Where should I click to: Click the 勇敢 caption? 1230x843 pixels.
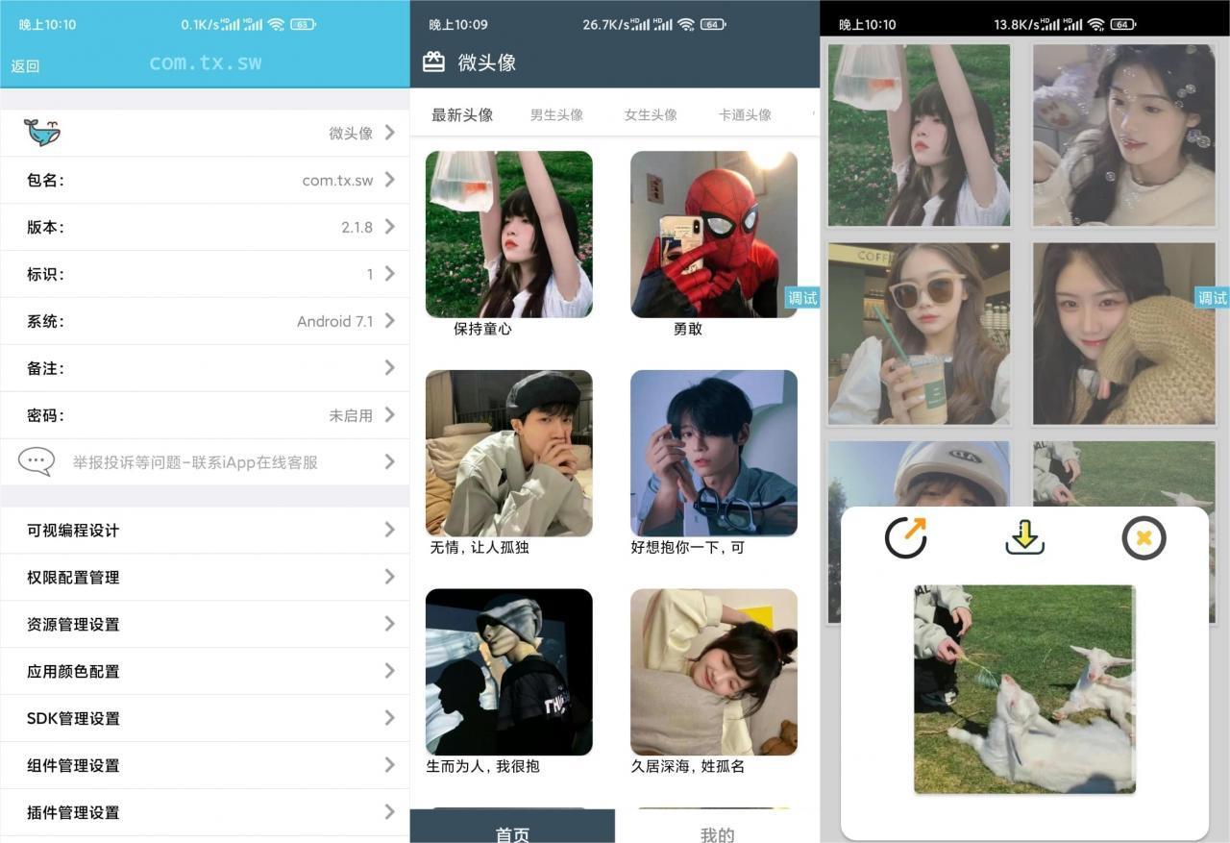tap(688, 329)
